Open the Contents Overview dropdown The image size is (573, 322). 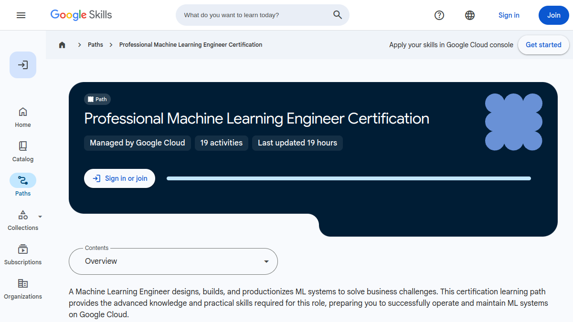click(173, 261)
